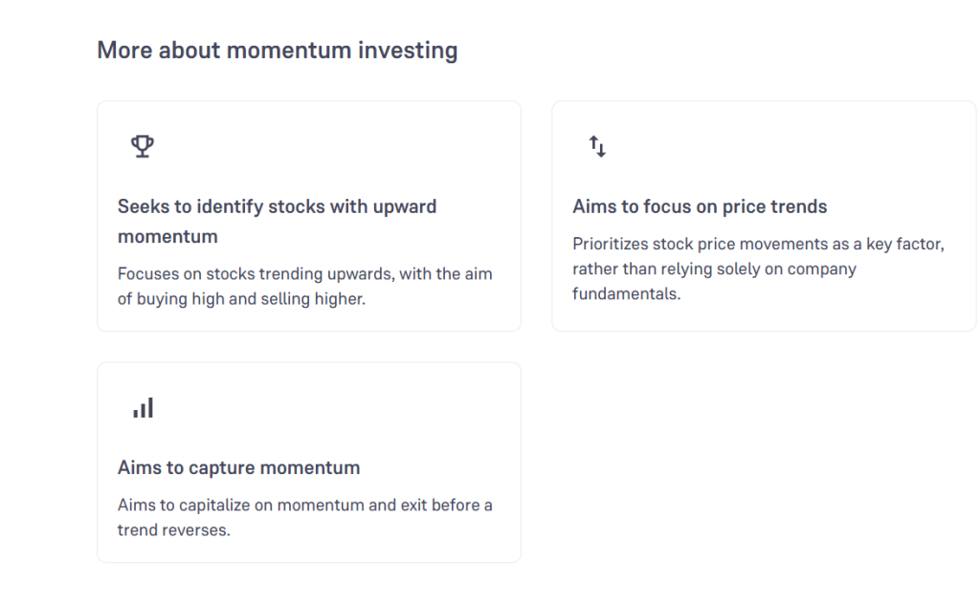
Task: Click the 'of buying high and selling higher' line
Action: click(241, 299)
